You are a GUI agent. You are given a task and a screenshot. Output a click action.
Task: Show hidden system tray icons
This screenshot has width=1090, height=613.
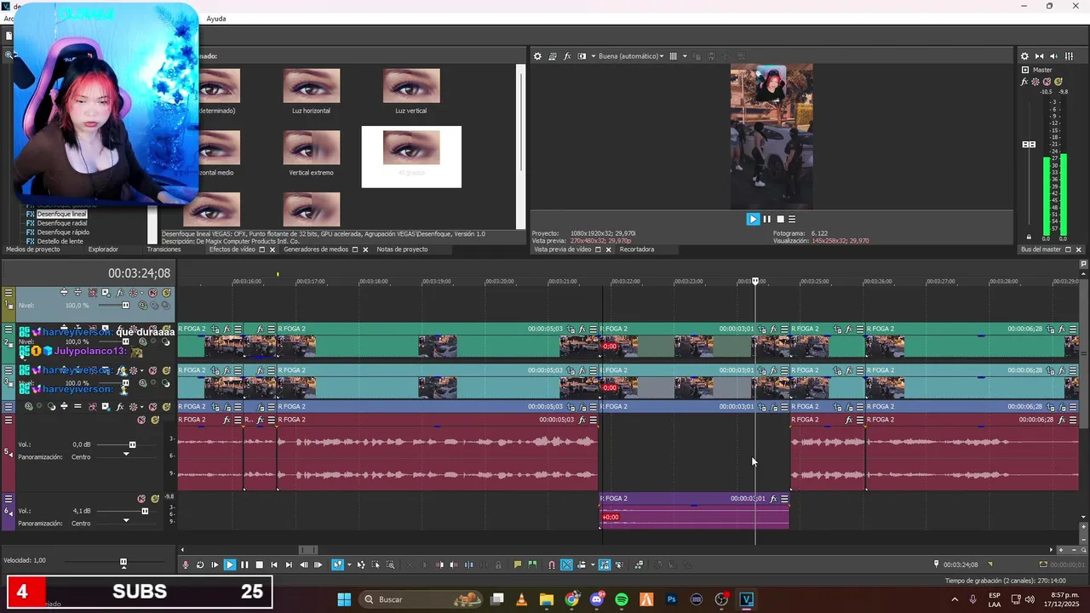954,599
